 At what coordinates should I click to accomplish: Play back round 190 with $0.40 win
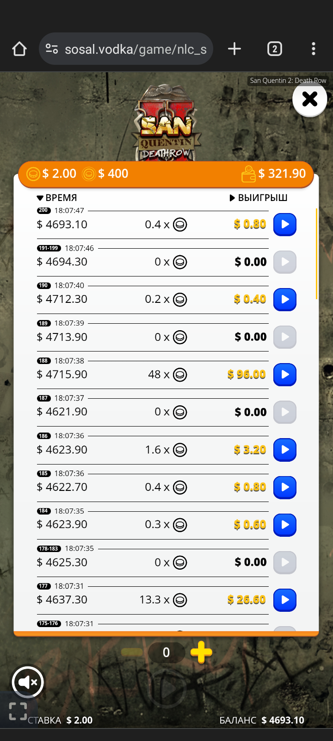coord(285,300)
